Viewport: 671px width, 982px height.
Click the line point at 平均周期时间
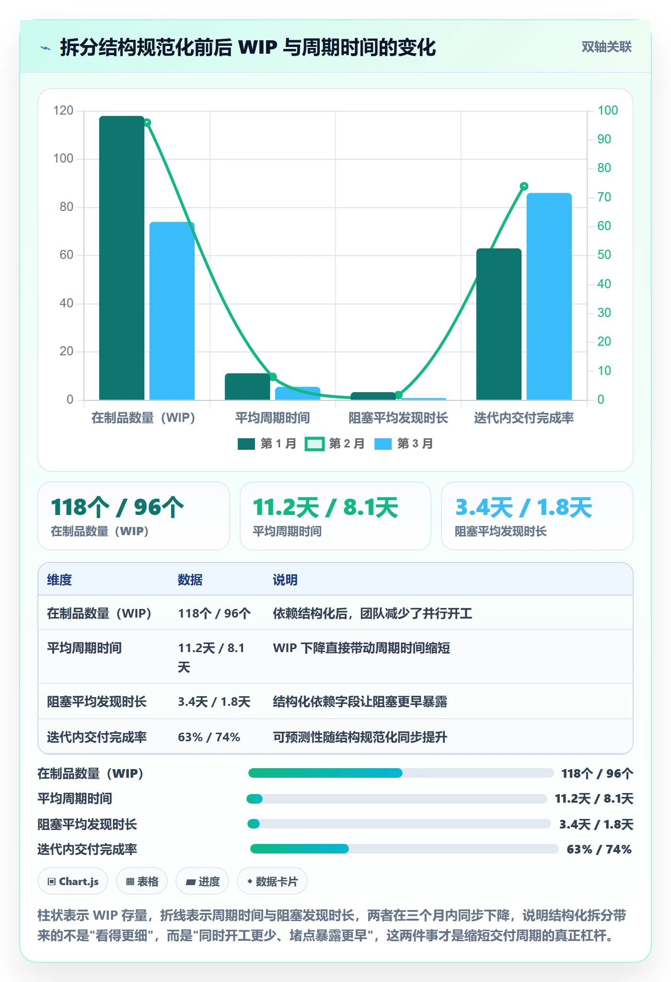[x=273, y=377]
